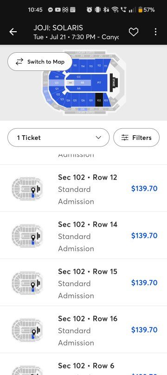This screenshot has width=167, height=375.
Task: Open the three-dot overflow menu
Action: point(155,32)
